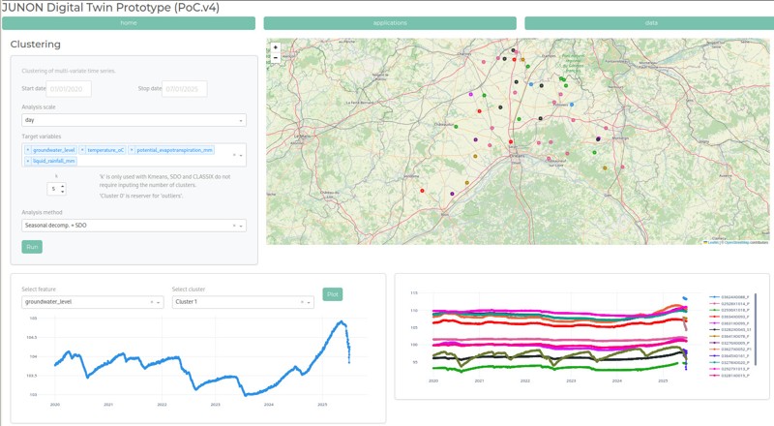Click the Cluster 1 selected value
The height and width of the screenshot is (426, 774).
[186, 302]
